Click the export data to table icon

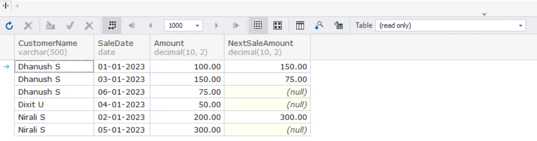338,26
